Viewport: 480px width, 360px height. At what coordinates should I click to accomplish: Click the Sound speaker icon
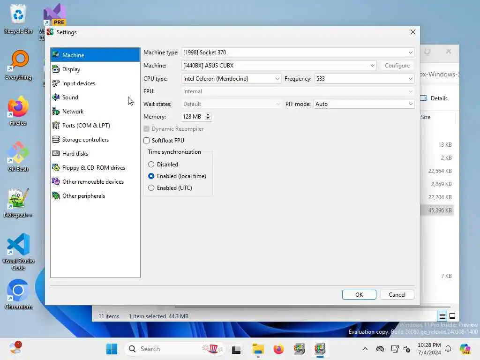[56, 97]
